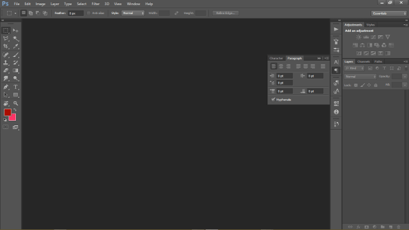Enable Add to Selection mode
Screen dimensions: 409x230
pos(31,13)
